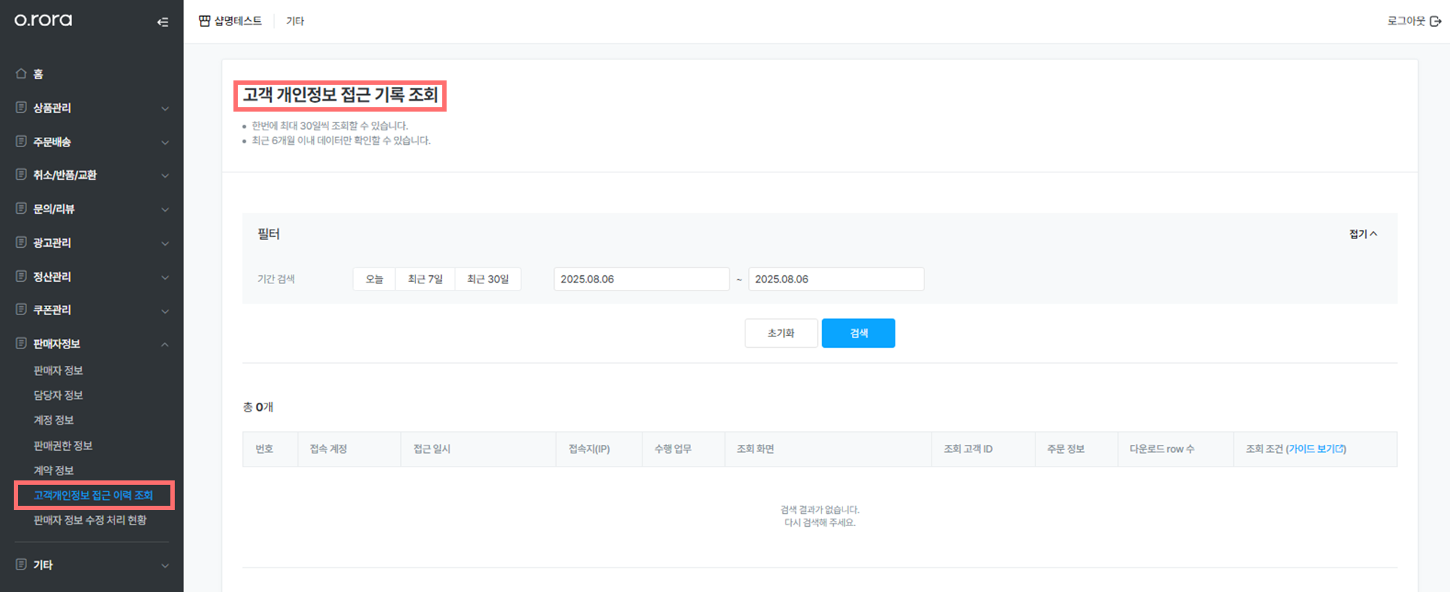Click the start date input field
This screenshot has height=592, width=1450.
tap(642, 279)
